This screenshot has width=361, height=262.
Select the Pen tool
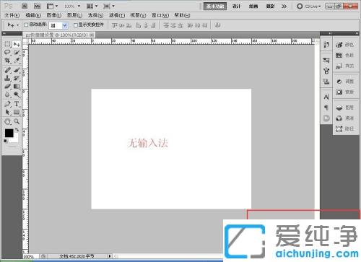click(x=7, y=104)
